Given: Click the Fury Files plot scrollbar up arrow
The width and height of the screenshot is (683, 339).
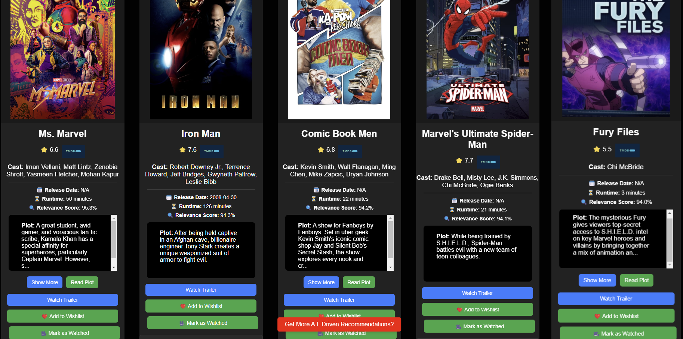Looking at the screenshot, I should point(670,213).
